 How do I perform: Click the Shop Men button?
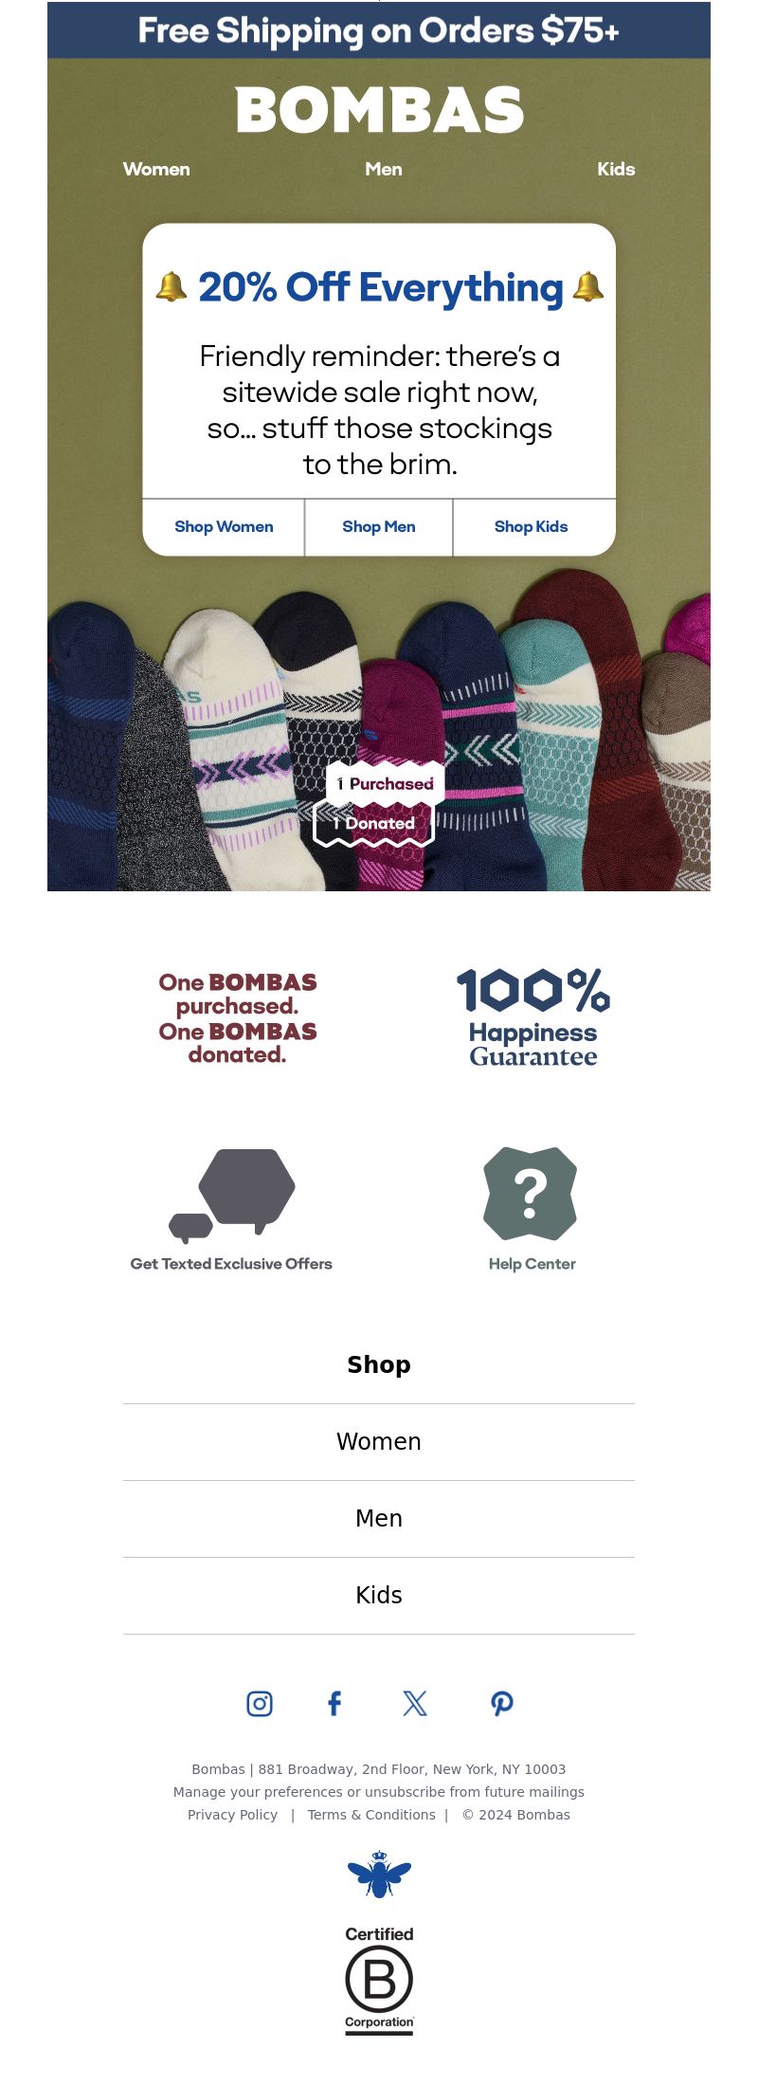tap(379, 527)
